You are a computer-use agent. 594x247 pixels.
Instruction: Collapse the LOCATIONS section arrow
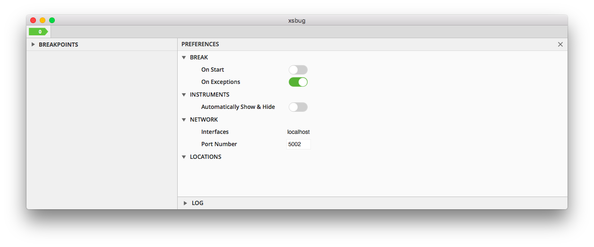184,157
